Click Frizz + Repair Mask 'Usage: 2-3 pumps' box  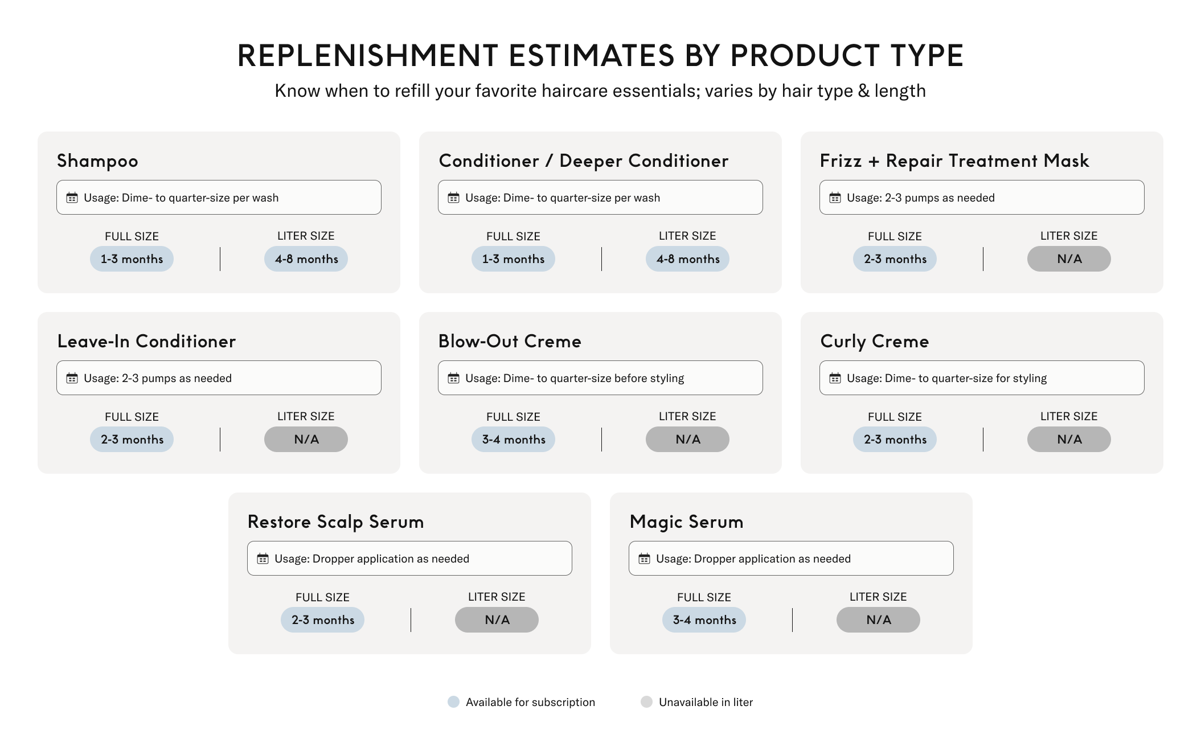click(x=982, y=198)
